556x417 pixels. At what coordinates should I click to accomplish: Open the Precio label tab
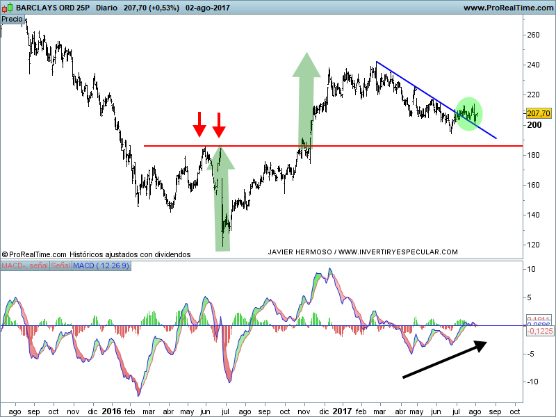coord(12,19)
